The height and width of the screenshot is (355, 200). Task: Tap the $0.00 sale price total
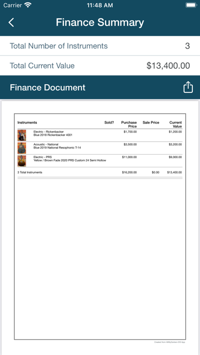click(156, 172)
